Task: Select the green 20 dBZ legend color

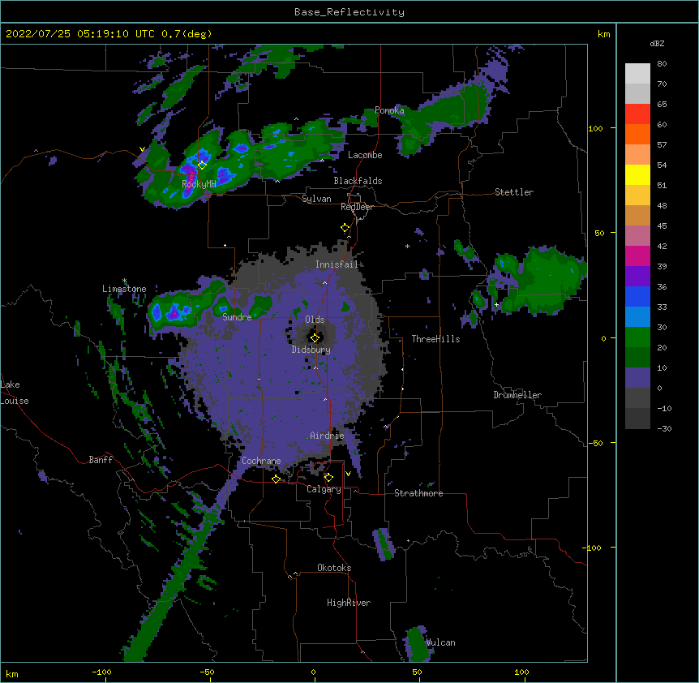Action: [x=637, y=337]
